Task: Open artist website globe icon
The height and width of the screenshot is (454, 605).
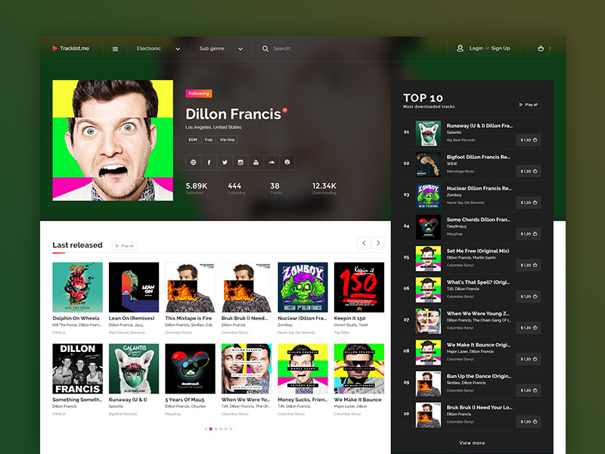Action: 194,163
